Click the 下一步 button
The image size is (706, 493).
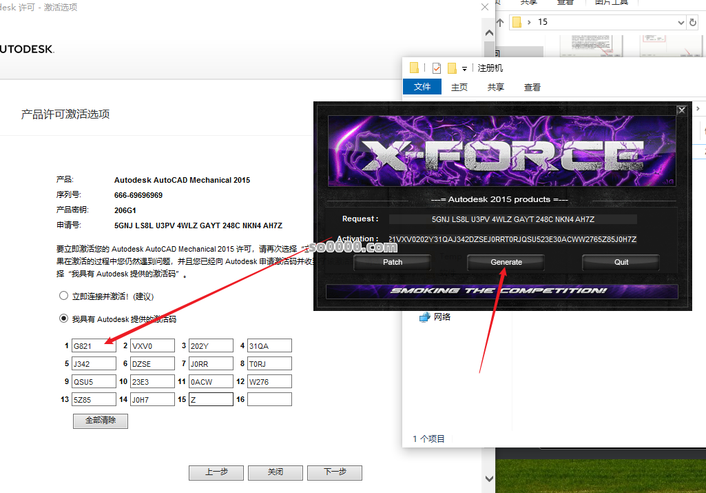[x=334, y=472]
